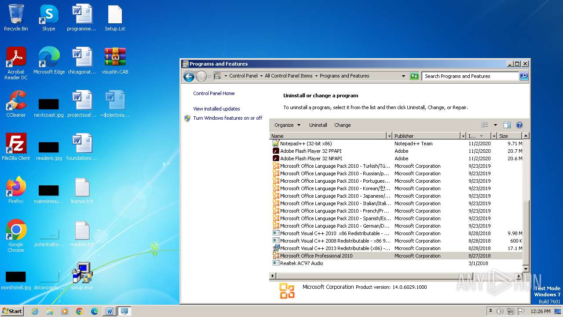Open FileZilla Client shortcut

pos(16,147)
